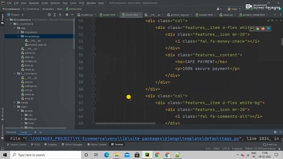Open Project panel settings gear
The width and height of the screenshot is (283, 159).
click(67, 15)
